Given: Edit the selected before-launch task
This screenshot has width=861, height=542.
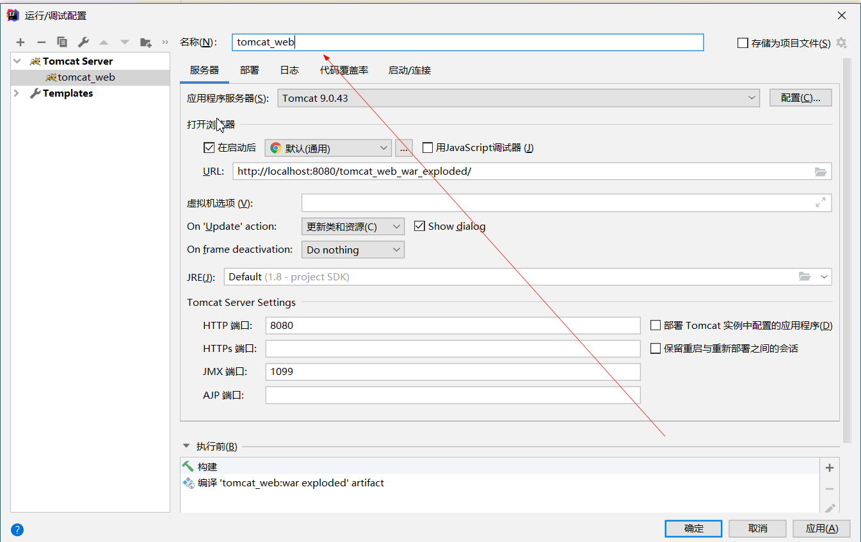Looking at the screenshot, I should pyautogui.click(x=830, y=509).
